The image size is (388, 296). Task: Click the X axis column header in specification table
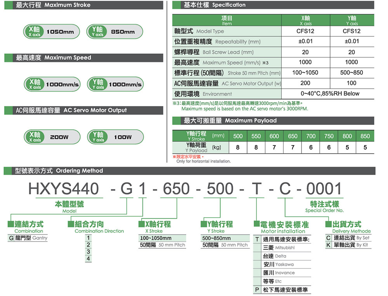pyautogui.click(x=306, y=20)
